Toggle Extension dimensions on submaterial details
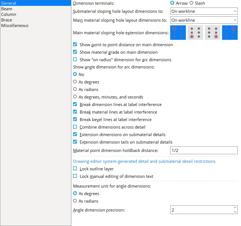Image resolution: width=241 pixels, height=226 pixels. [x=75, y=134]
